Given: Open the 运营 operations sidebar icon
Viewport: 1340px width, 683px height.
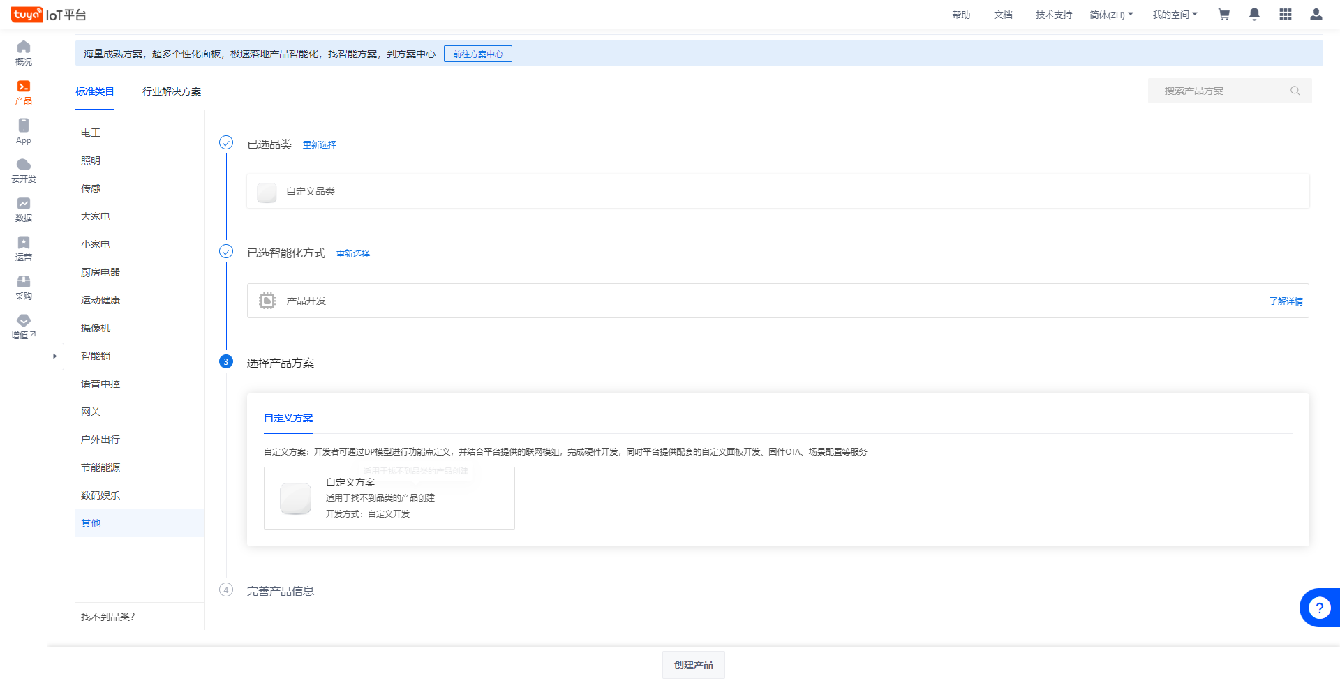Looking at the screenshot, I should [x=24, y=248].
